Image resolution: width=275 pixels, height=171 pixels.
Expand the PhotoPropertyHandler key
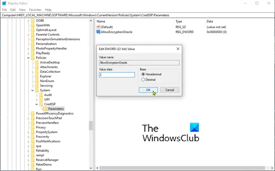[28, 49]
